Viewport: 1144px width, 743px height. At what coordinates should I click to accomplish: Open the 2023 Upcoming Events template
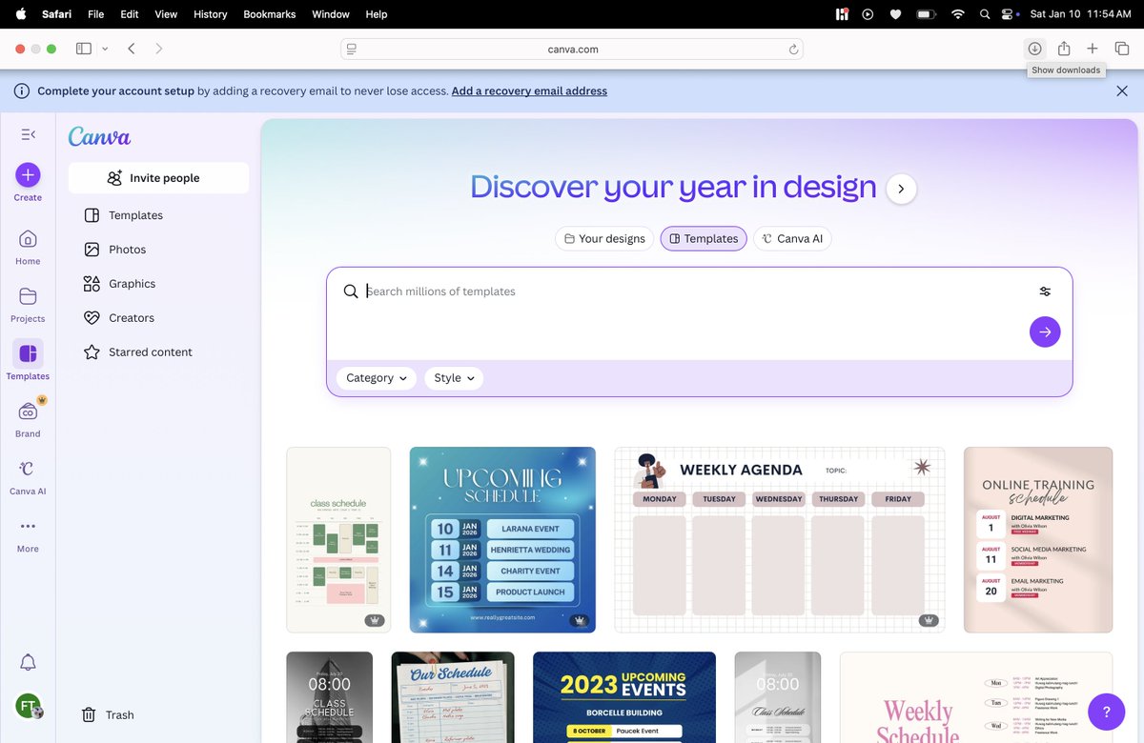click(624, 697)
